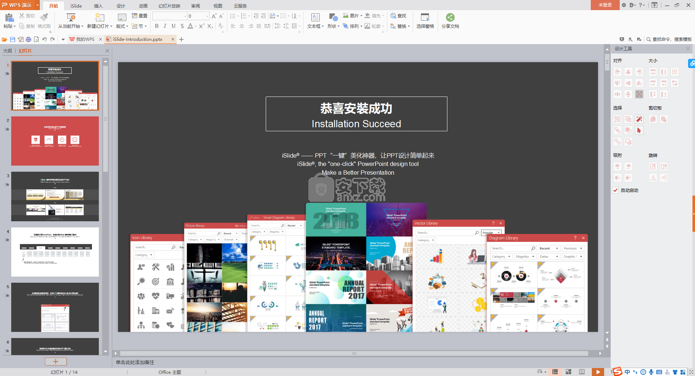Click the Find (查找) magnifier icon
This screenshot has height=376, width=695.
coord(393,16)
